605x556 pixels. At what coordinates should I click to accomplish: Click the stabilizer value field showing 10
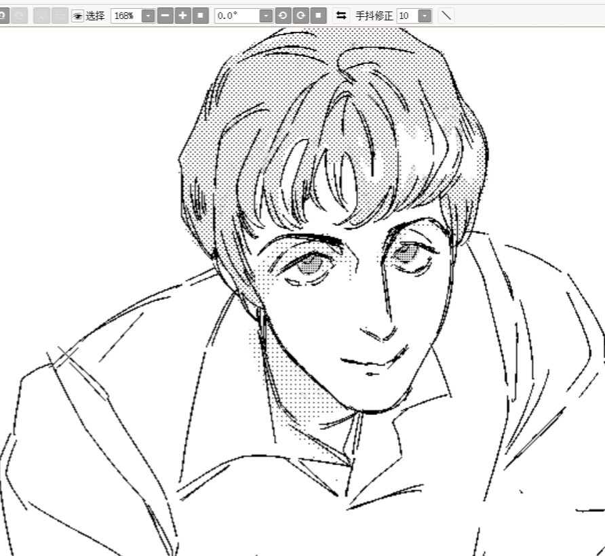coord(406,16)
